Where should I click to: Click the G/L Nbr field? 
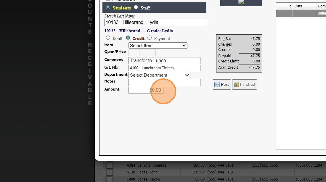pyautogui.click(x=164, y=68)
